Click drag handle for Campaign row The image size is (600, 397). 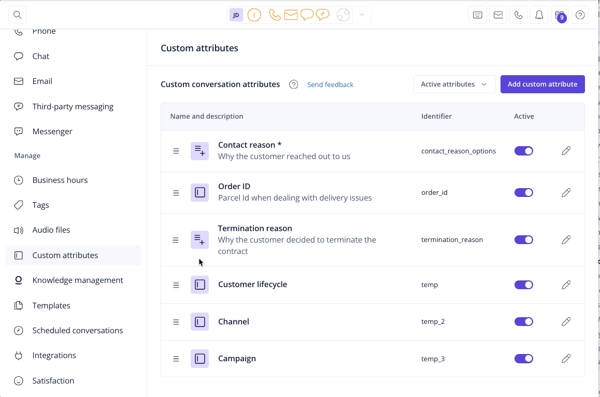click(x=176, y=359)
